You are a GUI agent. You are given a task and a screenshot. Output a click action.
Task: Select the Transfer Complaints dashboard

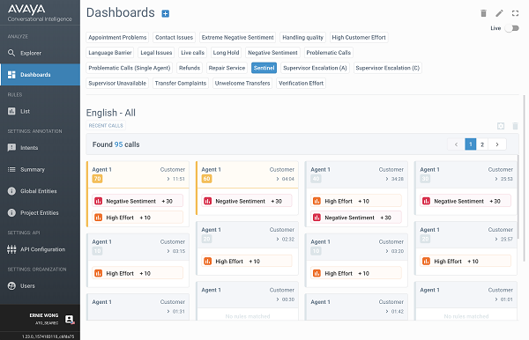point(181,83)
